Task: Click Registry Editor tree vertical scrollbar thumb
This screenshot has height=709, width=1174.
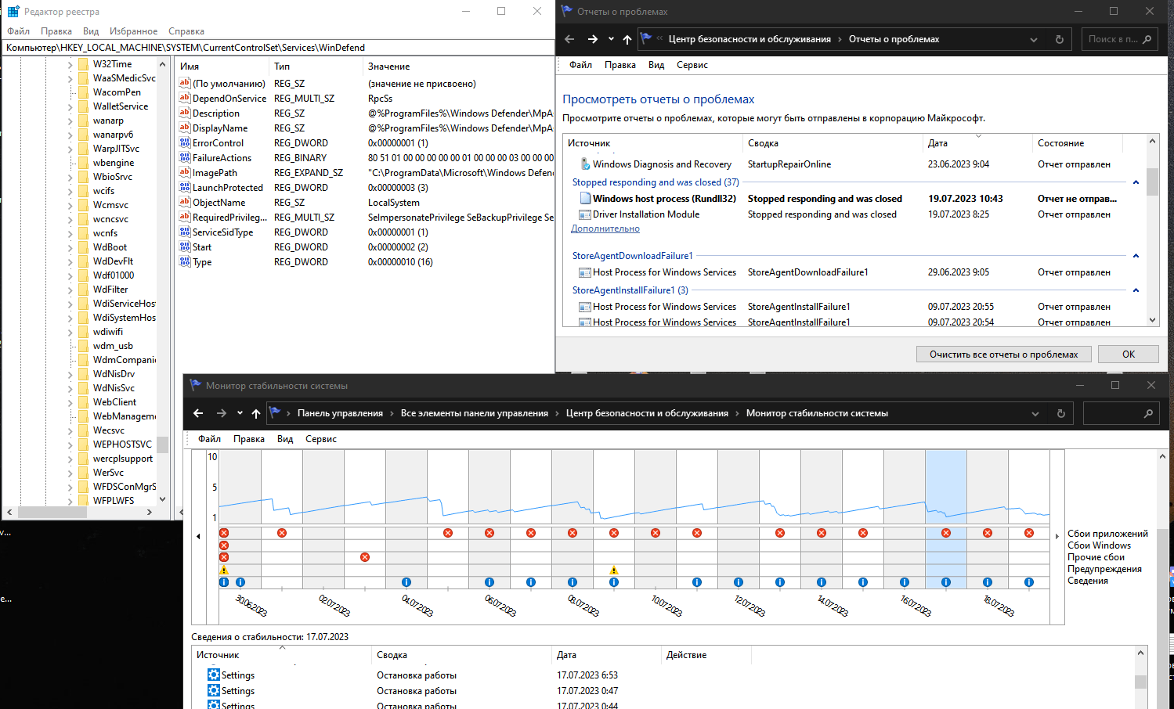Action: (x=162, y=444)
